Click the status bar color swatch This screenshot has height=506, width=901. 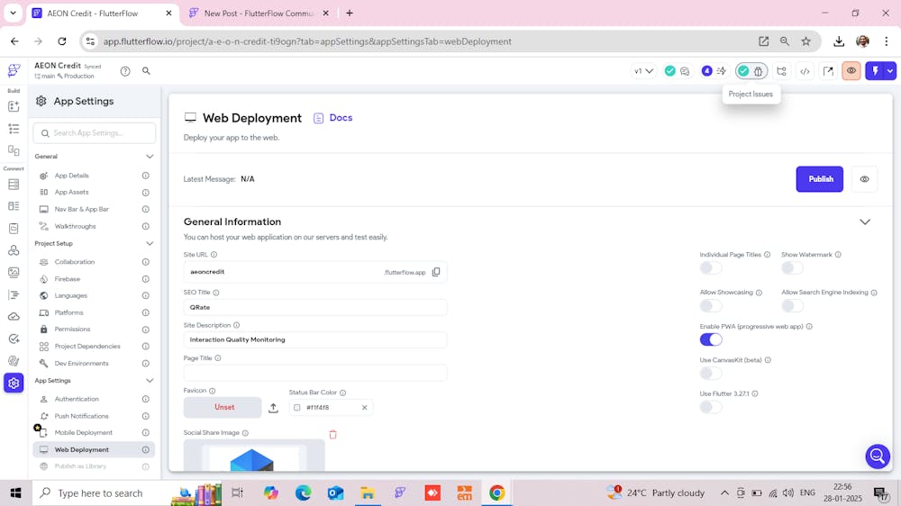click(297, 408)
